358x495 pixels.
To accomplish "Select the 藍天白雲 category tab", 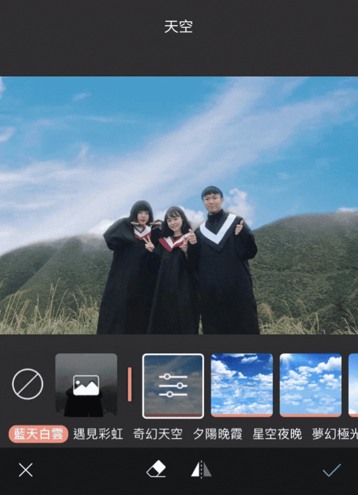I will [38, 434].
